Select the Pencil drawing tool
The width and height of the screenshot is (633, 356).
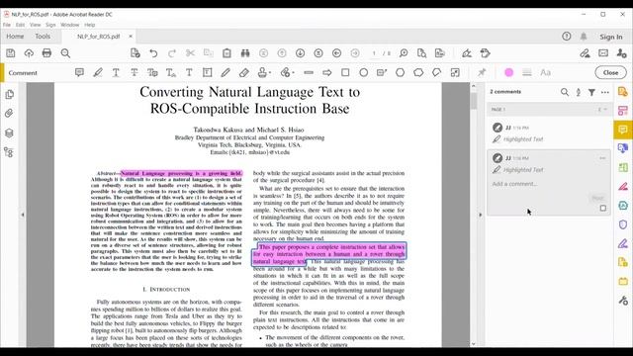click(x=226, y=72)
